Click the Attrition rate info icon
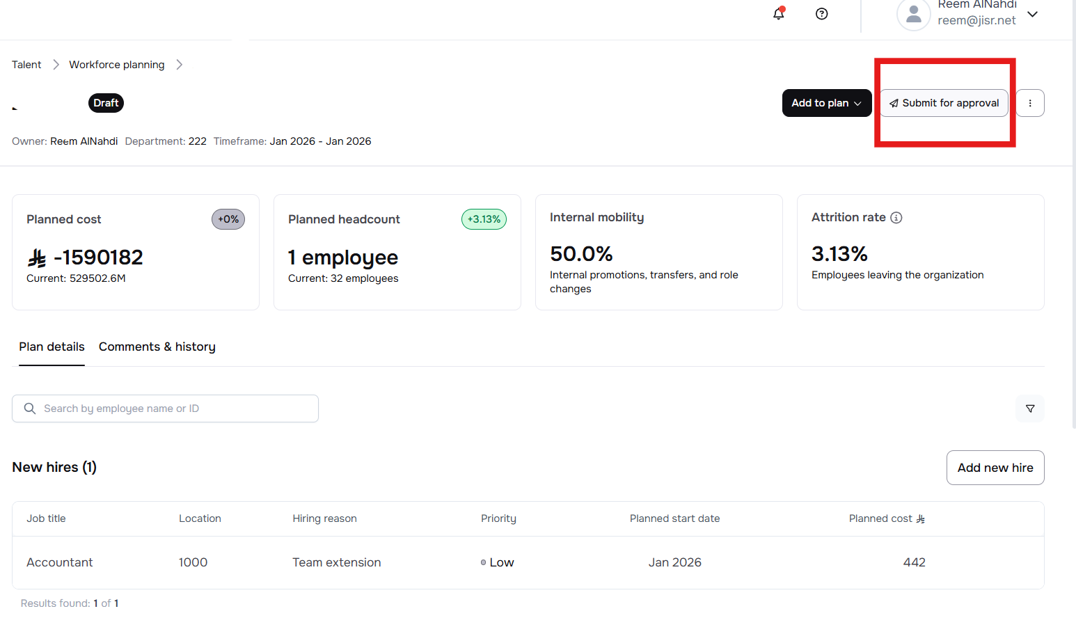Image resolution: width=1076 pixels, height=634 pixels. pyautogui.click(x=896, y=218)
